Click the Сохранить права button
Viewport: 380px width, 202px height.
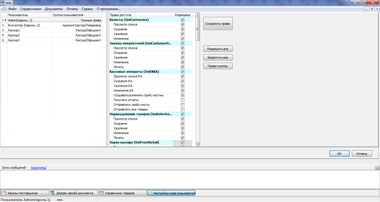point(218,24)
